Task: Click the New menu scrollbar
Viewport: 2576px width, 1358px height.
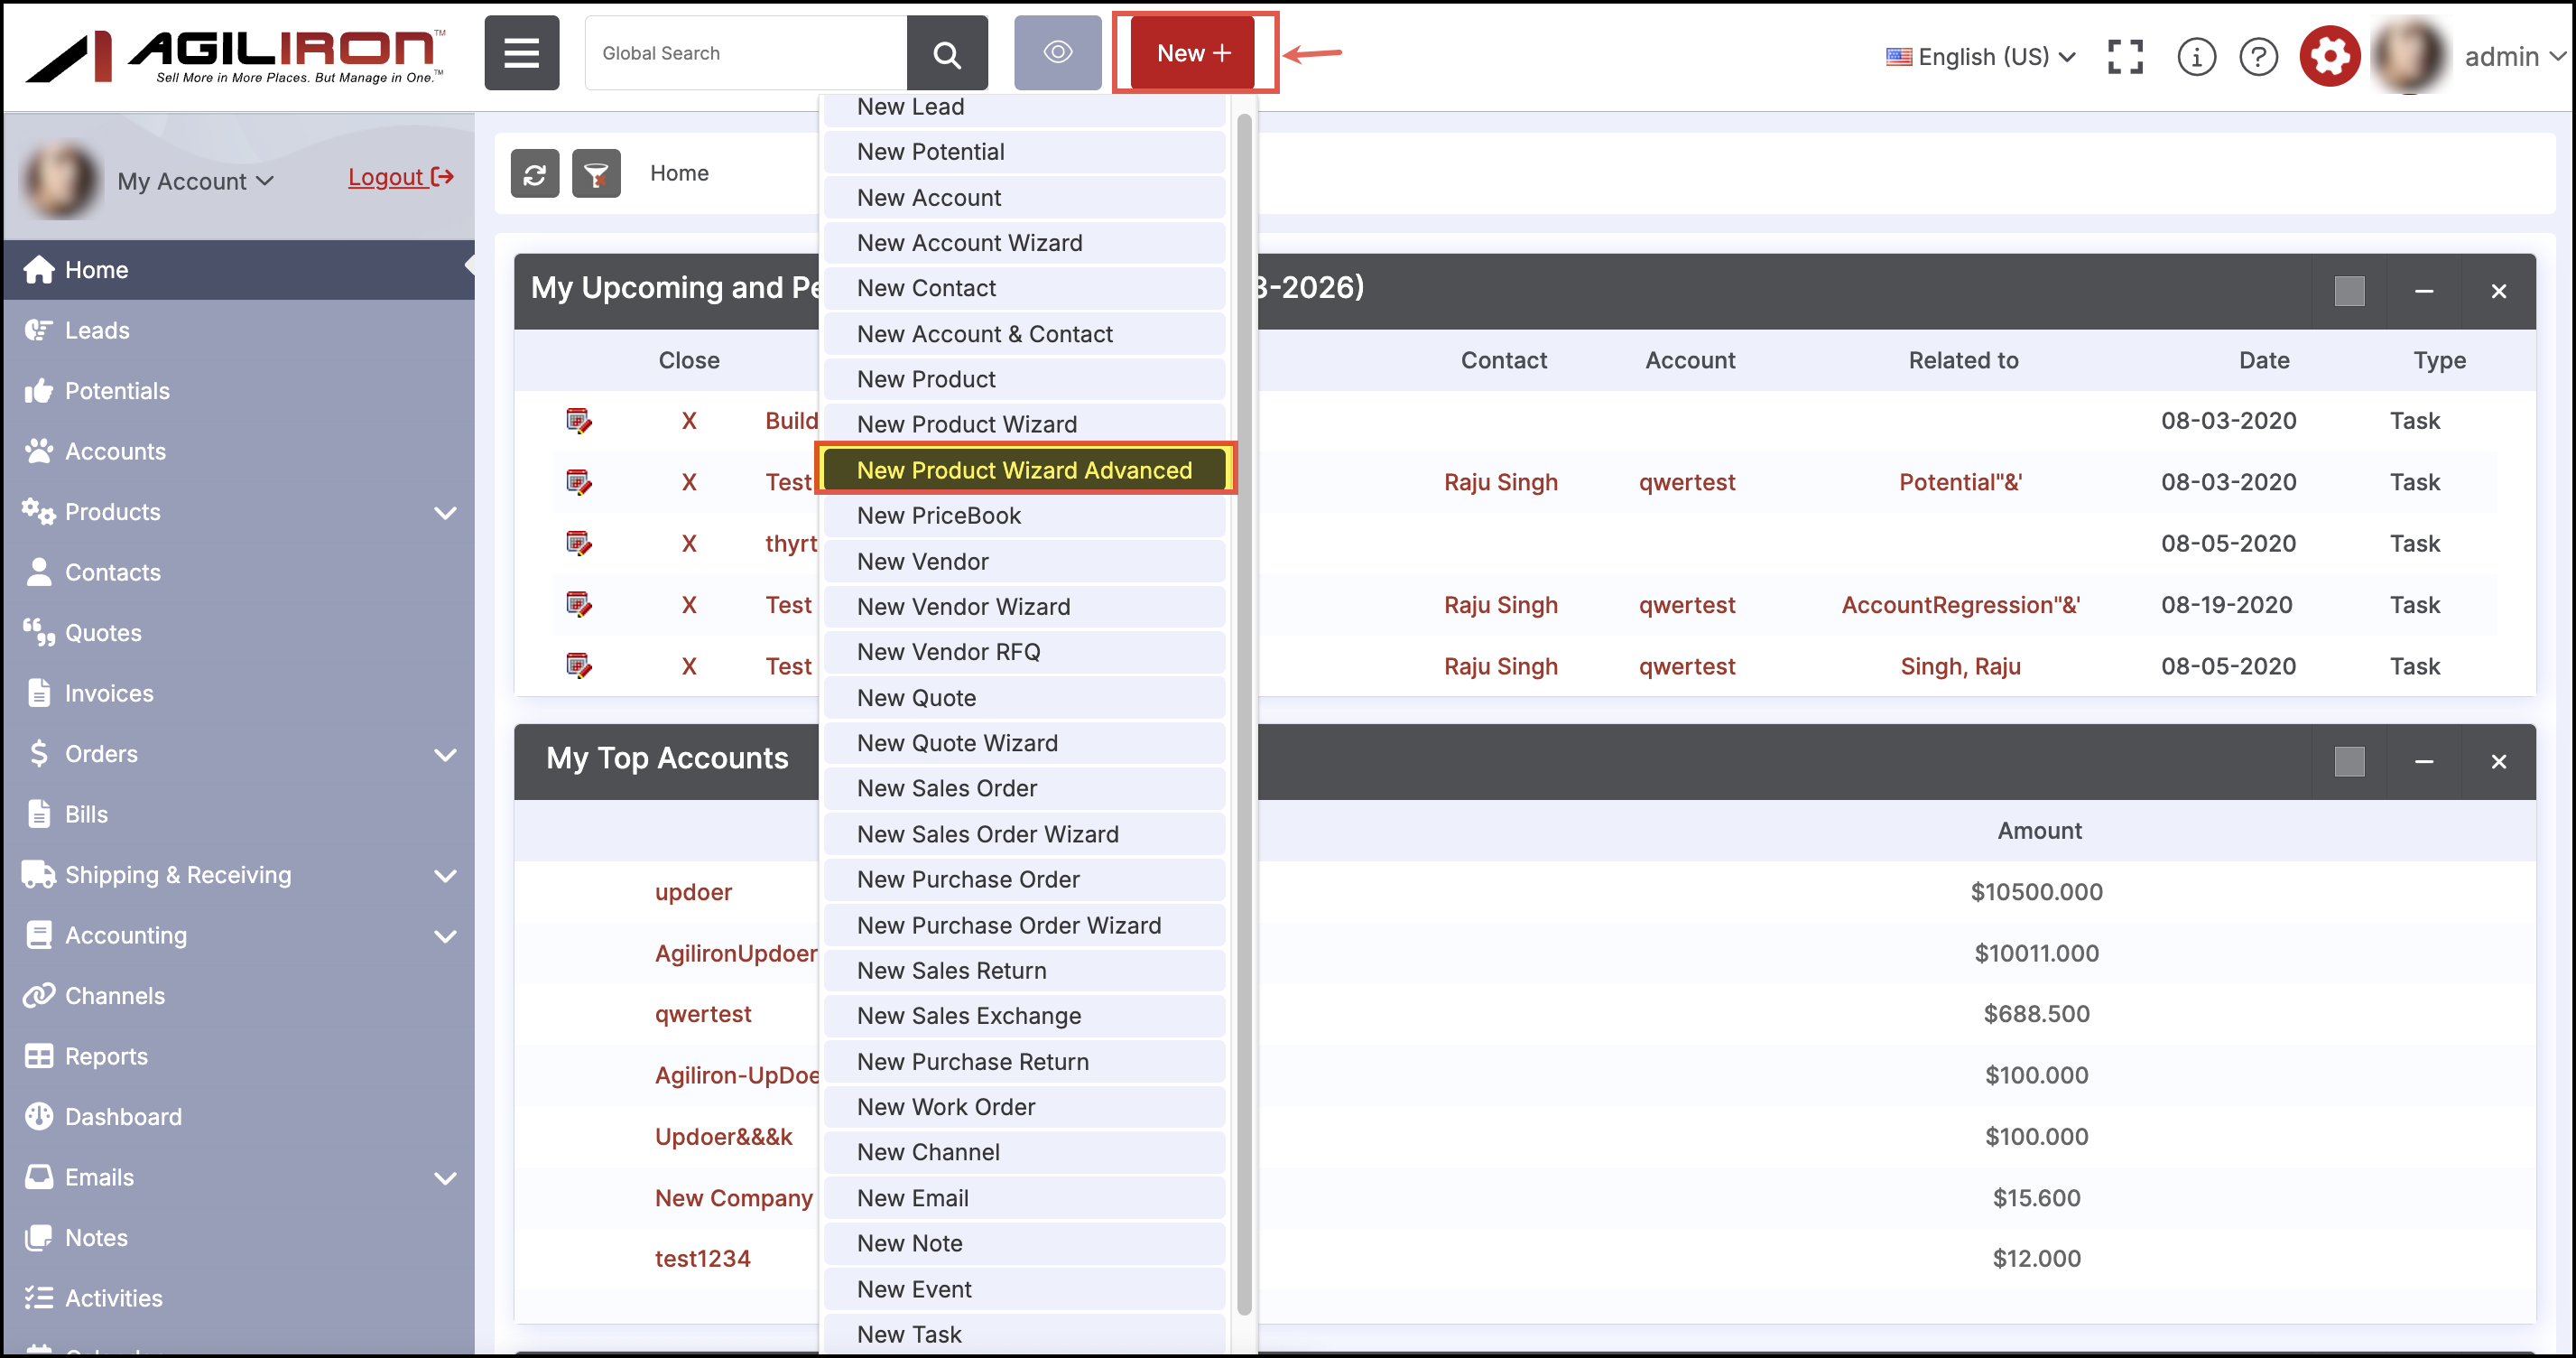Action: pos(1244,714)
